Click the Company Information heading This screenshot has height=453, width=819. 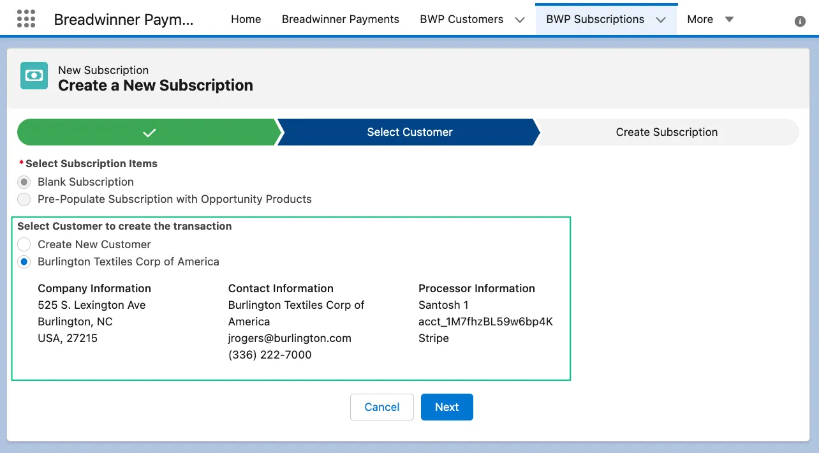(x=94, y=288)
